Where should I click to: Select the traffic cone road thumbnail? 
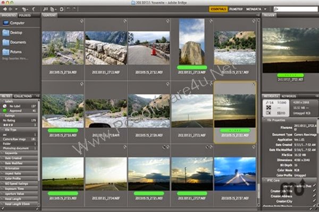[x=149, y=48]
